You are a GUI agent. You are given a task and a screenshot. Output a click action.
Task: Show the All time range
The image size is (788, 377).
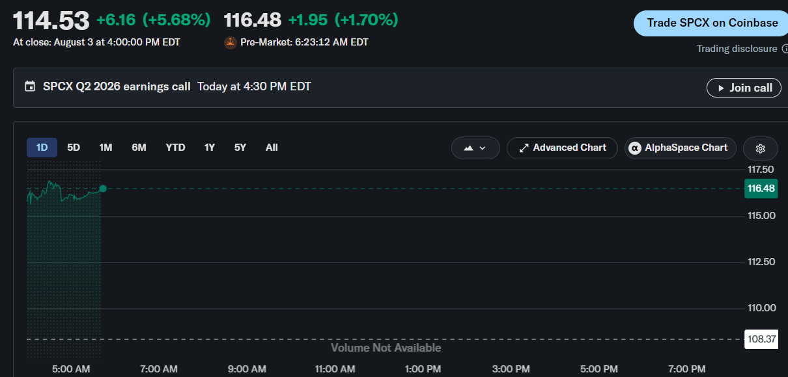click(x=272, y=148)
